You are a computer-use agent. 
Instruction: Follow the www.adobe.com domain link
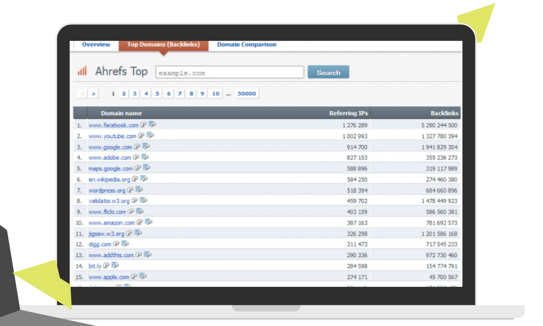110,158
